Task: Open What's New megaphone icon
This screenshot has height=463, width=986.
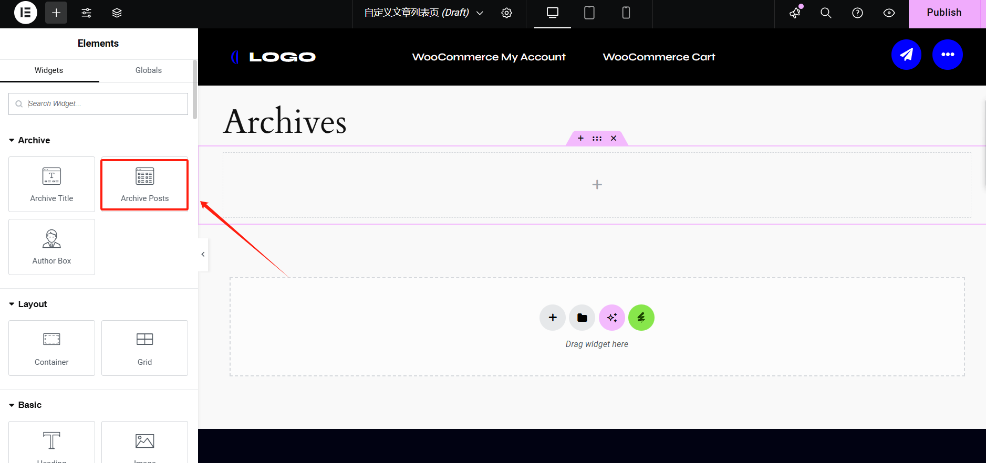Action: 795,13
